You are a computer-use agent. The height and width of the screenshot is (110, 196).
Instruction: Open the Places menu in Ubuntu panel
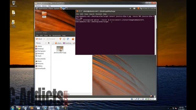coord(51,9)
